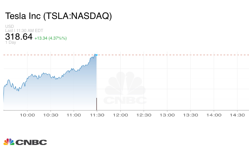
Task: Select the 11:30 mark on the time axis
Action: [x=97, y=115]
